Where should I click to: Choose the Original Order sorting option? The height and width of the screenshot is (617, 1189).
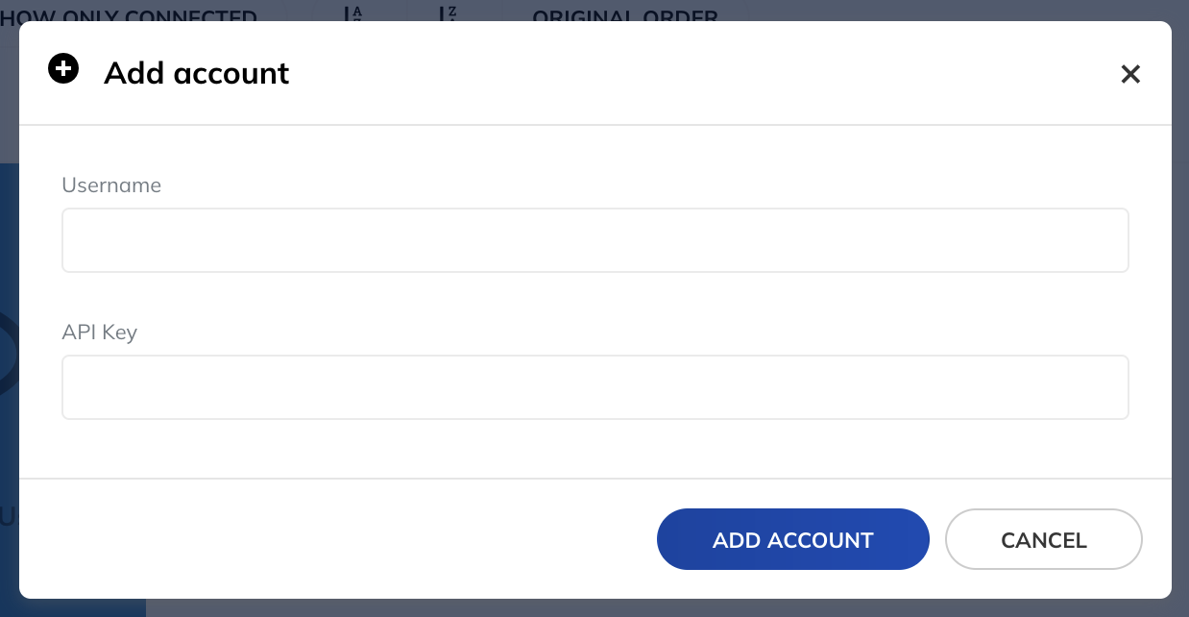click(625, 14)
